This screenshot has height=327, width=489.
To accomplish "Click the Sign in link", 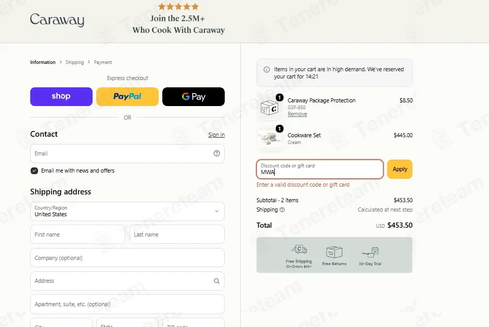I will (x=216, y=135).
